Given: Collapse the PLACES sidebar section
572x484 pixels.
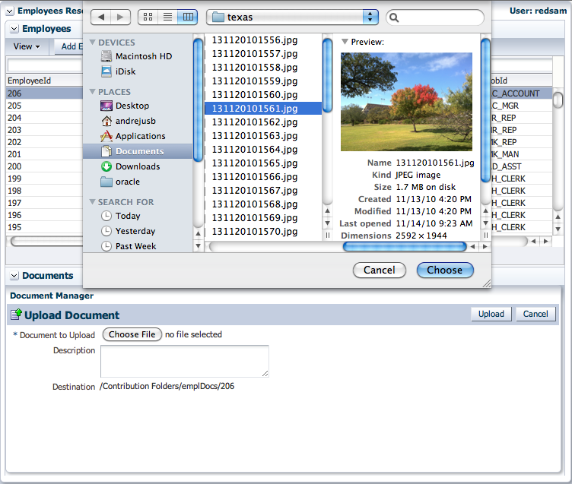Looking at the screenshot, I should 93,91.
